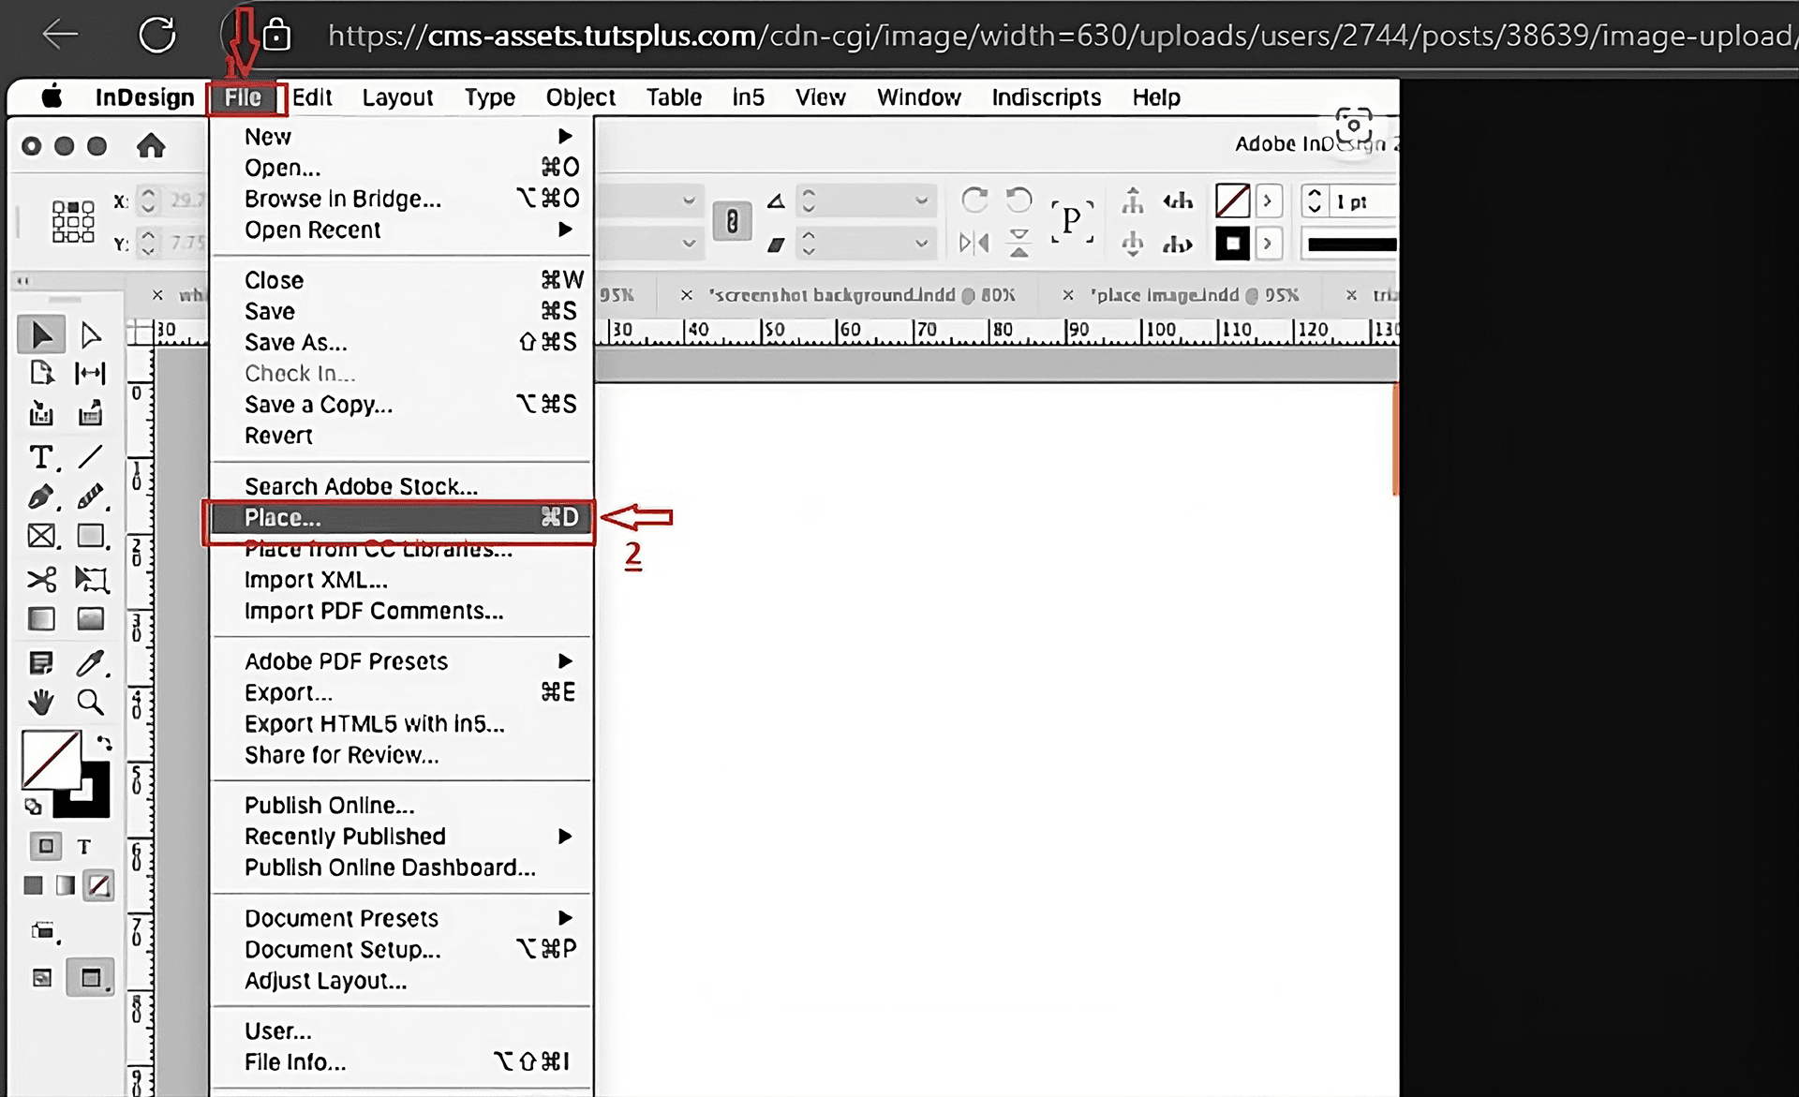Viewport: 1799px width, 1097px height.
Task: Select the Gap tool
Action: [90, 374]
